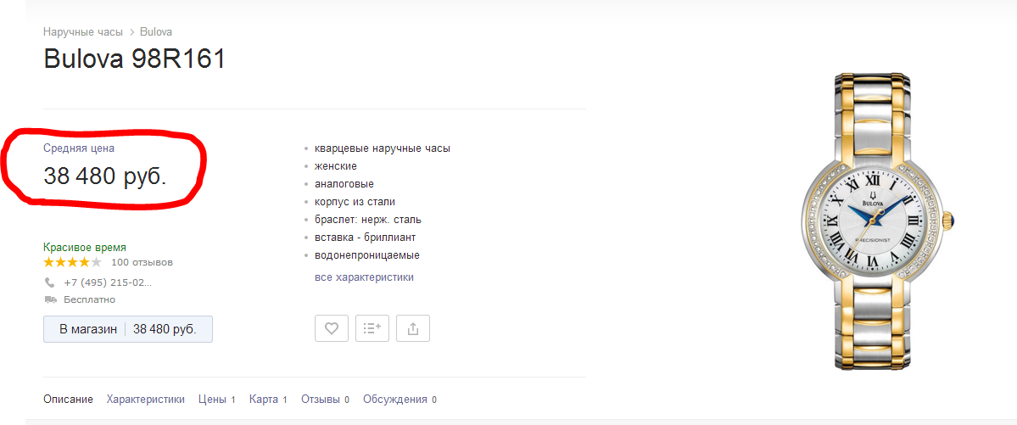This screenshot has height=425, width=1017.
Task: Click the phone handset icon
Action: pyautogui.click(x=50, y=282)
